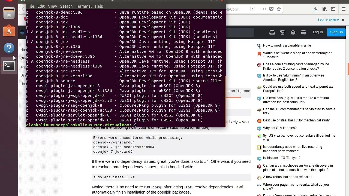Open the 10 commandments question link
The image size is (349, 196).
[299, 111]
